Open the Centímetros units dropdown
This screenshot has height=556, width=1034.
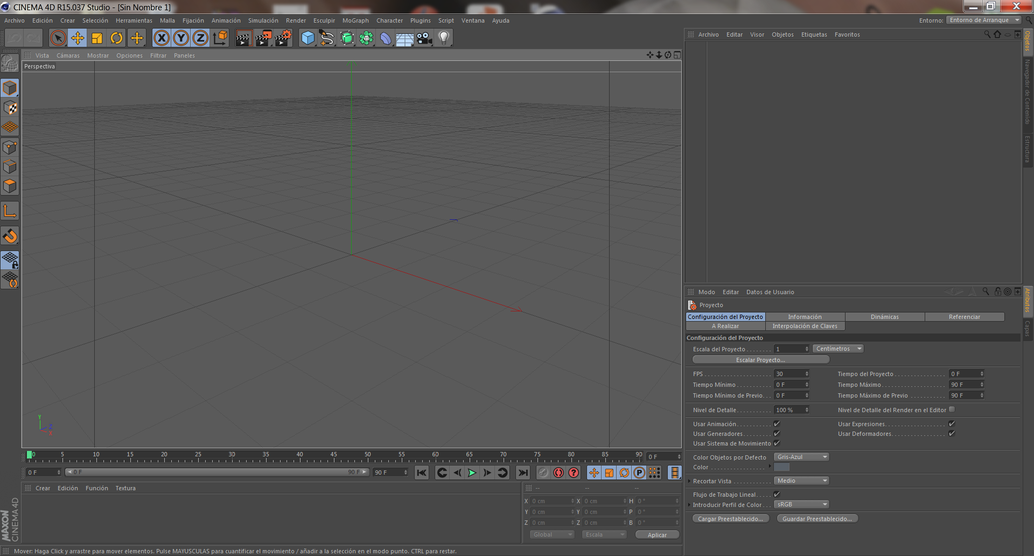[838, 349]
